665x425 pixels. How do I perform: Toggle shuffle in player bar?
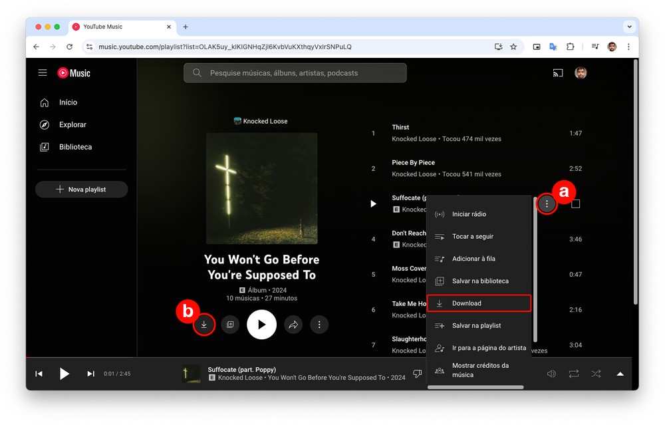596,374
